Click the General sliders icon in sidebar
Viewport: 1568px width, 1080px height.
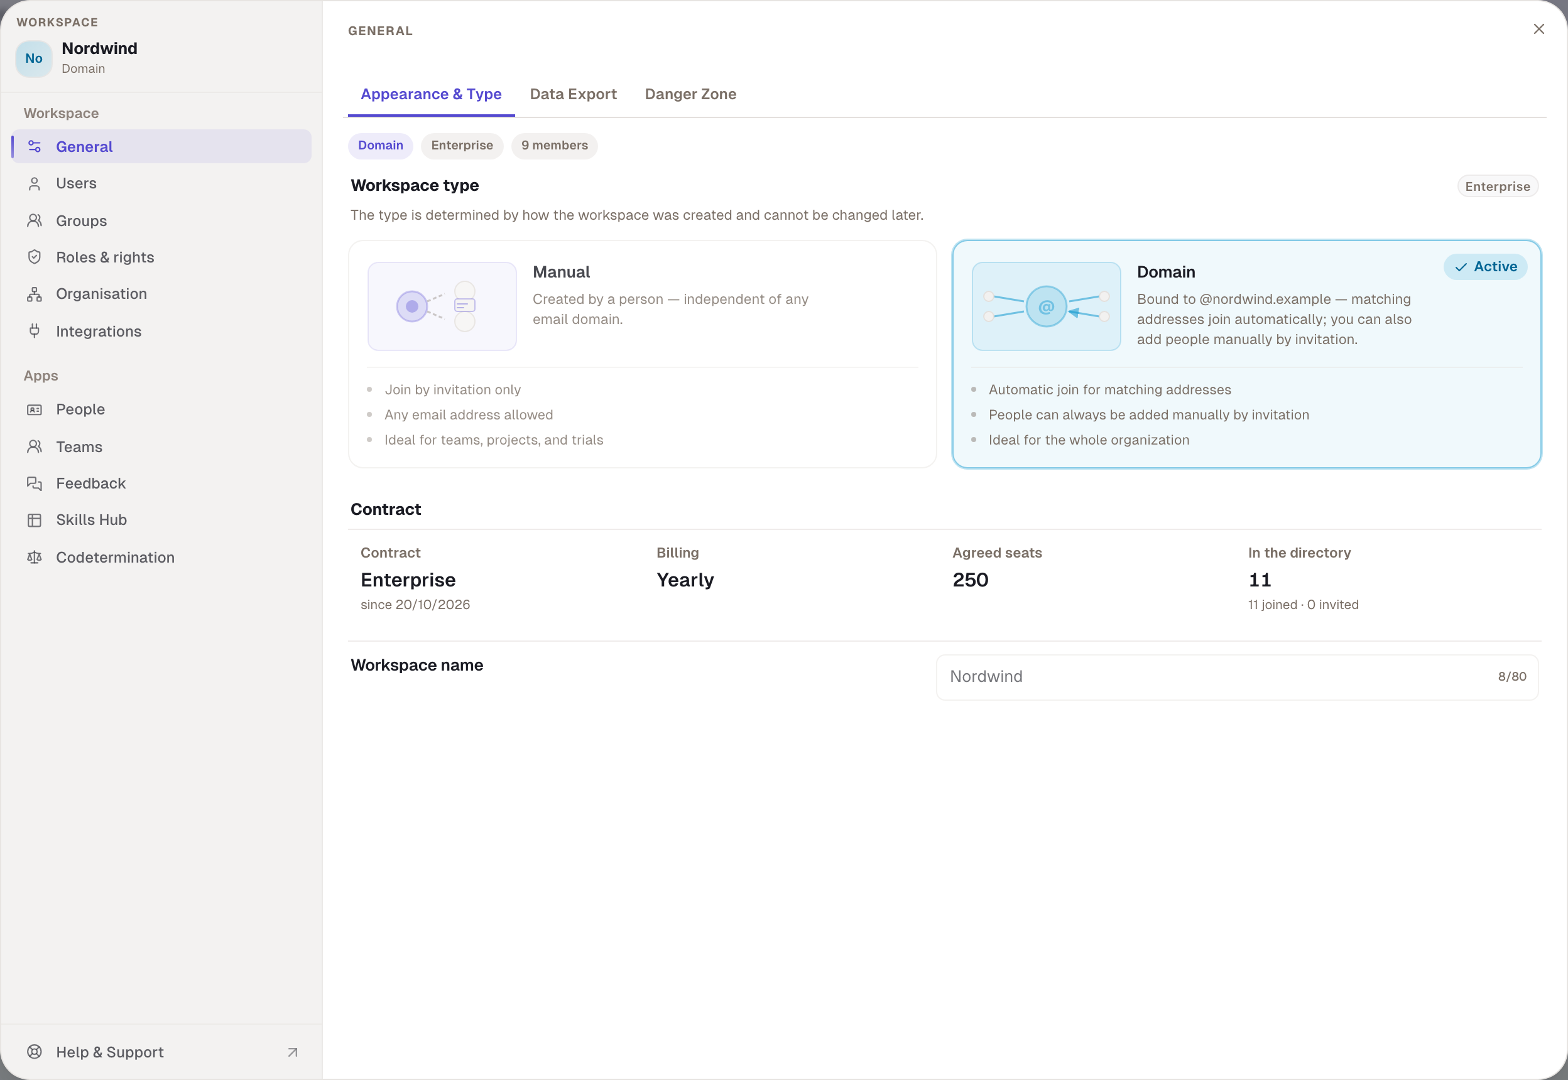click(35, 146)
